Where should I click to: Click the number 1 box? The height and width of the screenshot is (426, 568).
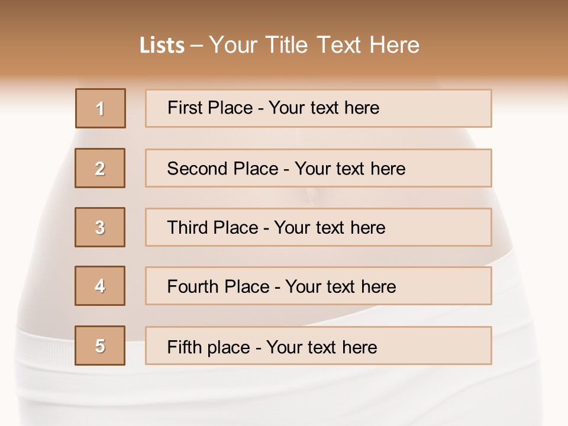pyautogui.click(x=101, y=108)
